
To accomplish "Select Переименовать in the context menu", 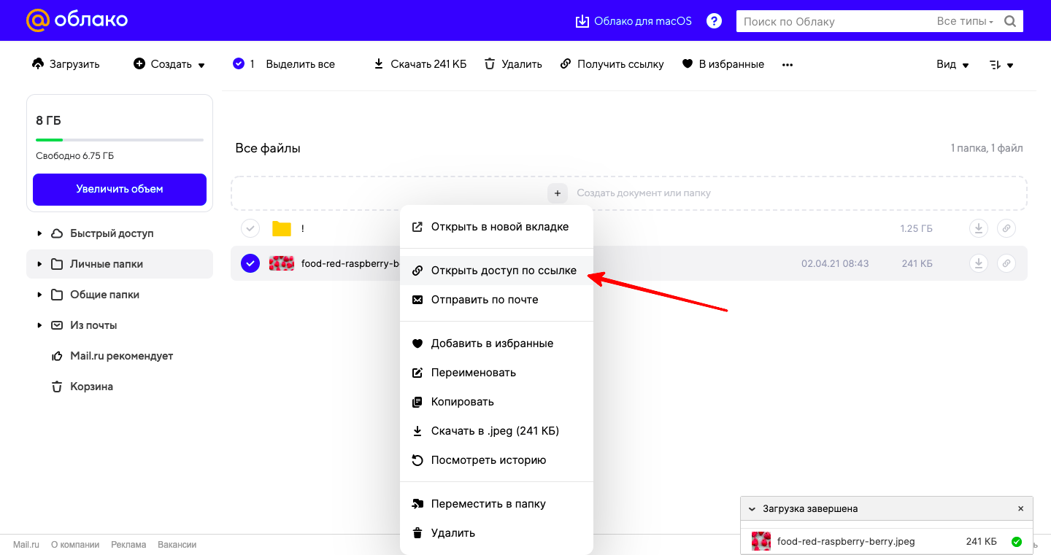I will pos(473,373).
